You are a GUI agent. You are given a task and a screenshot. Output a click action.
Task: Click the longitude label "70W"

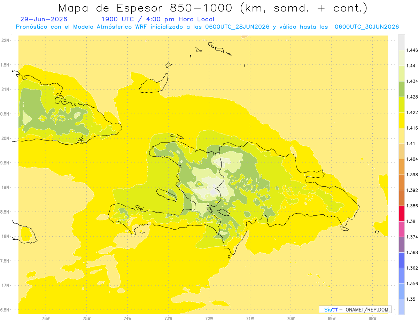(x=291, y=318)
